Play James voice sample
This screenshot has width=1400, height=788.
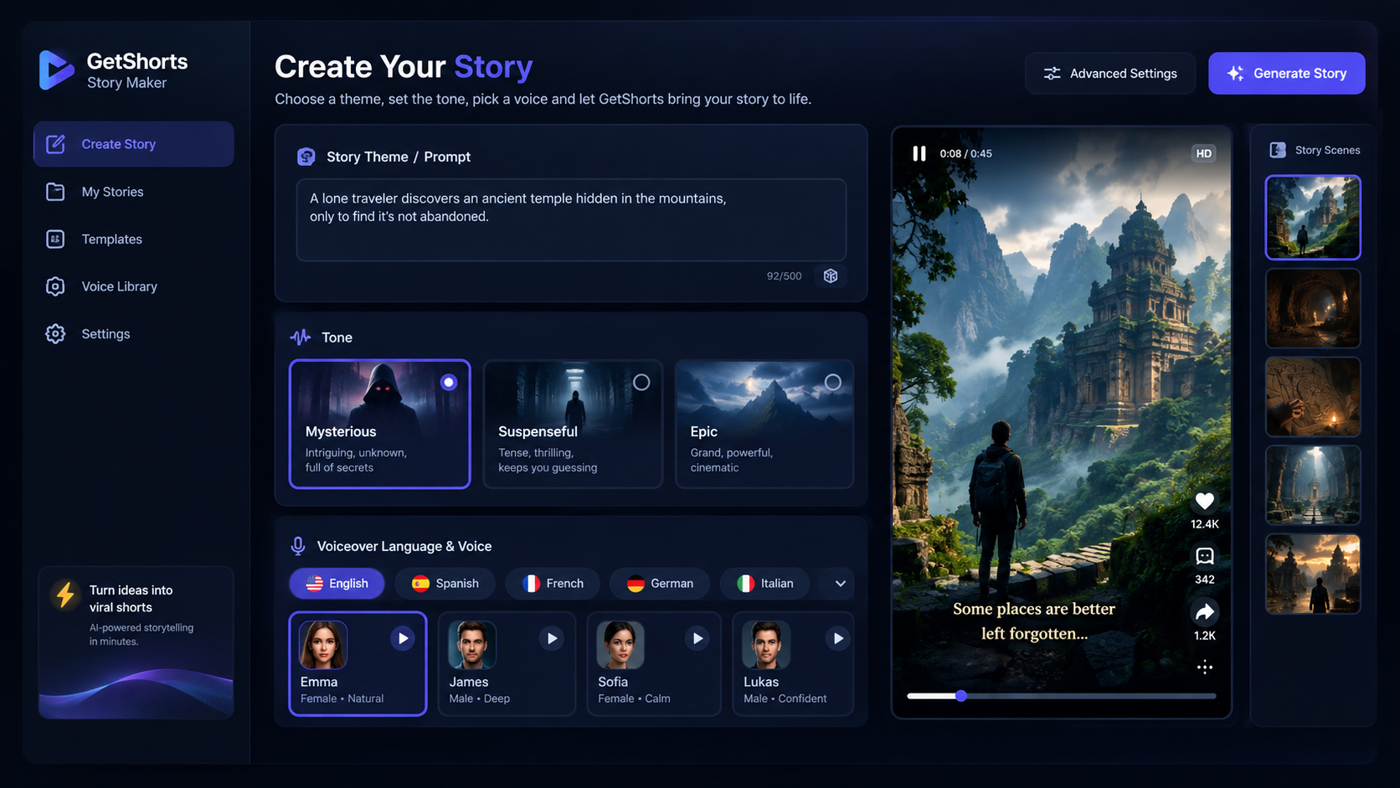(x=552, y=638)
